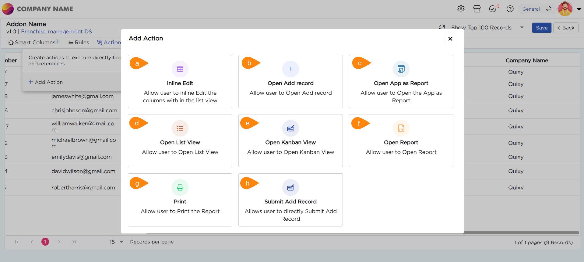Screen dimensions: 584x262
Task: Click the Save button
Action: [541, 28]
